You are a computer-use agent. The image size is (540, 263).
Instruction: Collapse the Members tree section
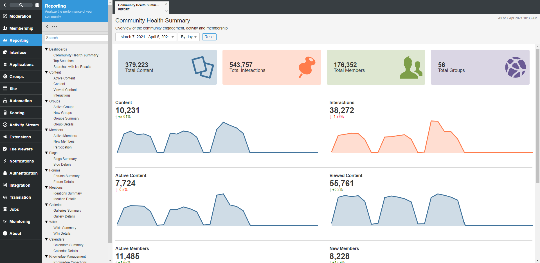46,130
